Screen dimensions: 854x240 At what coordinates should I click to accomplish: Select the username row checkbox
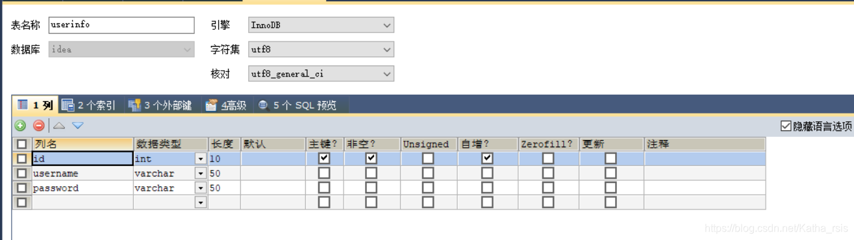click(21, 173)
